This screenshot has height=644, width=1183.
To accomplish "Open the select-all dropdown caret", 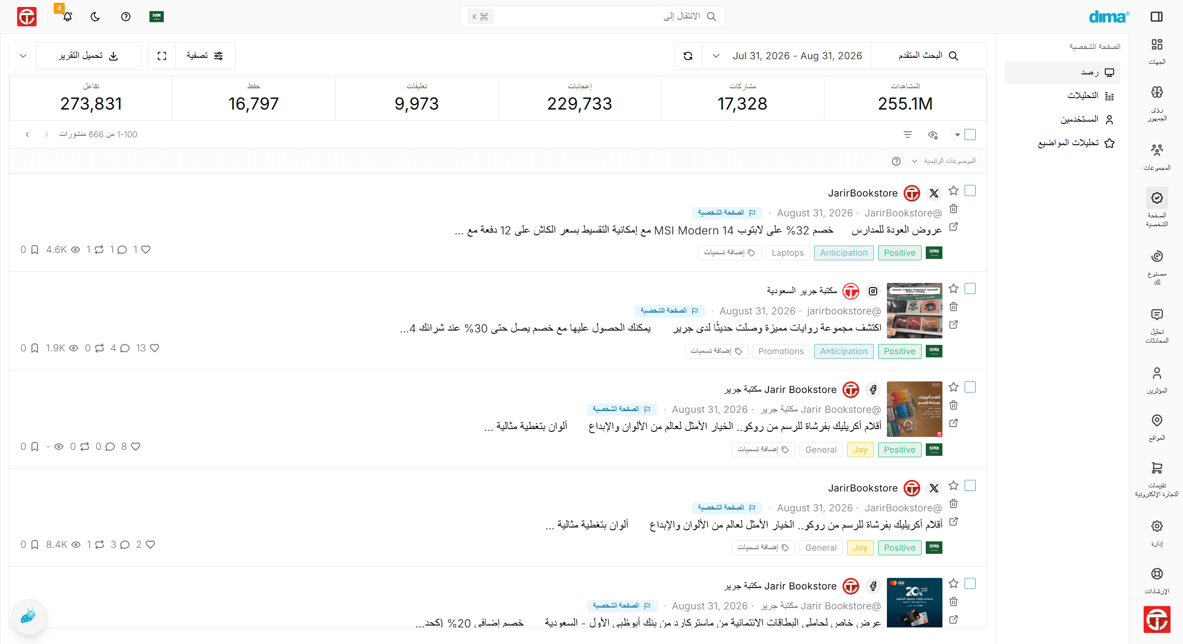I will 957,135.
